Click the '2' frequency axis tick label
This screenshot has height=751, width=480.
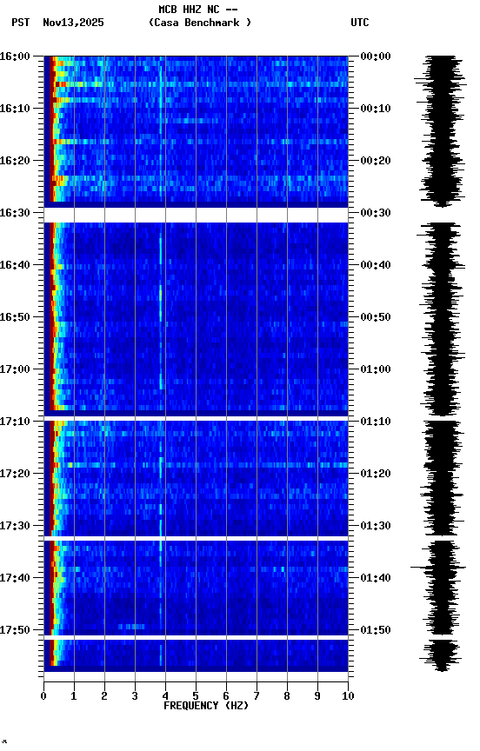click(x=104, y=696)
